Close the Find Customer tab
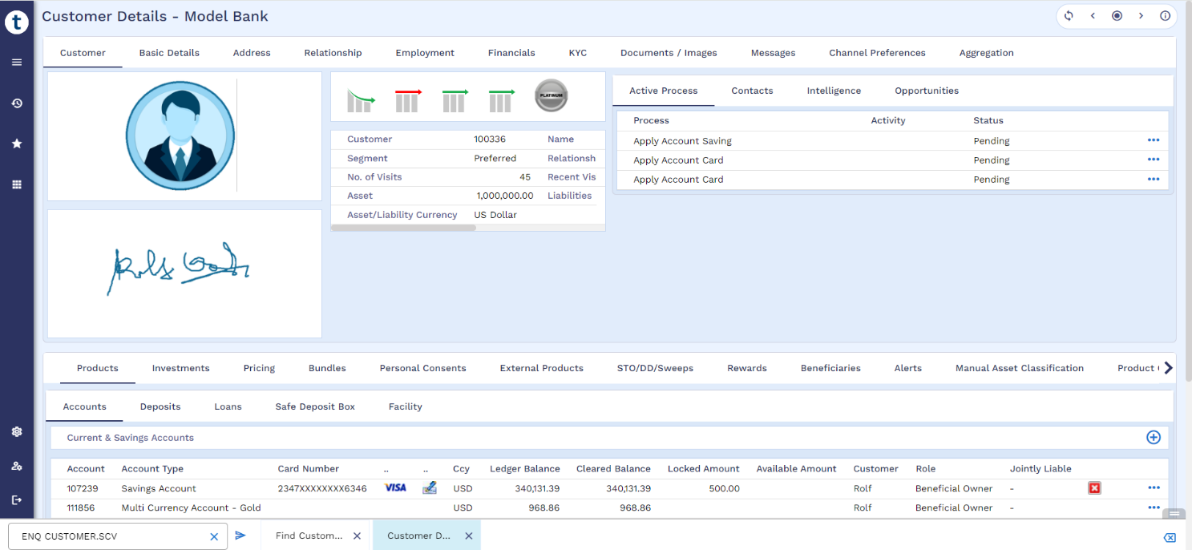Image resolution: width=1192 pixels, height=550 pixels. coord(357,536)
